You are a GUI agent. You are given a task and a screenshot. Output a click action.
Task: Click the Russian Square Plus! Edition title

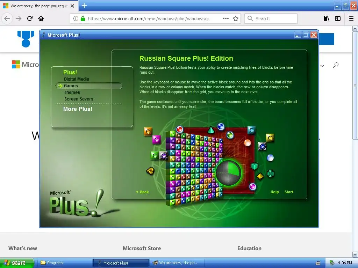point(186,58)
